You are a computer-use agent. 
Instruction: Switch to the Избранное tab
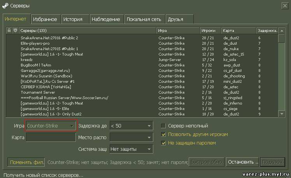click(45, 19)
